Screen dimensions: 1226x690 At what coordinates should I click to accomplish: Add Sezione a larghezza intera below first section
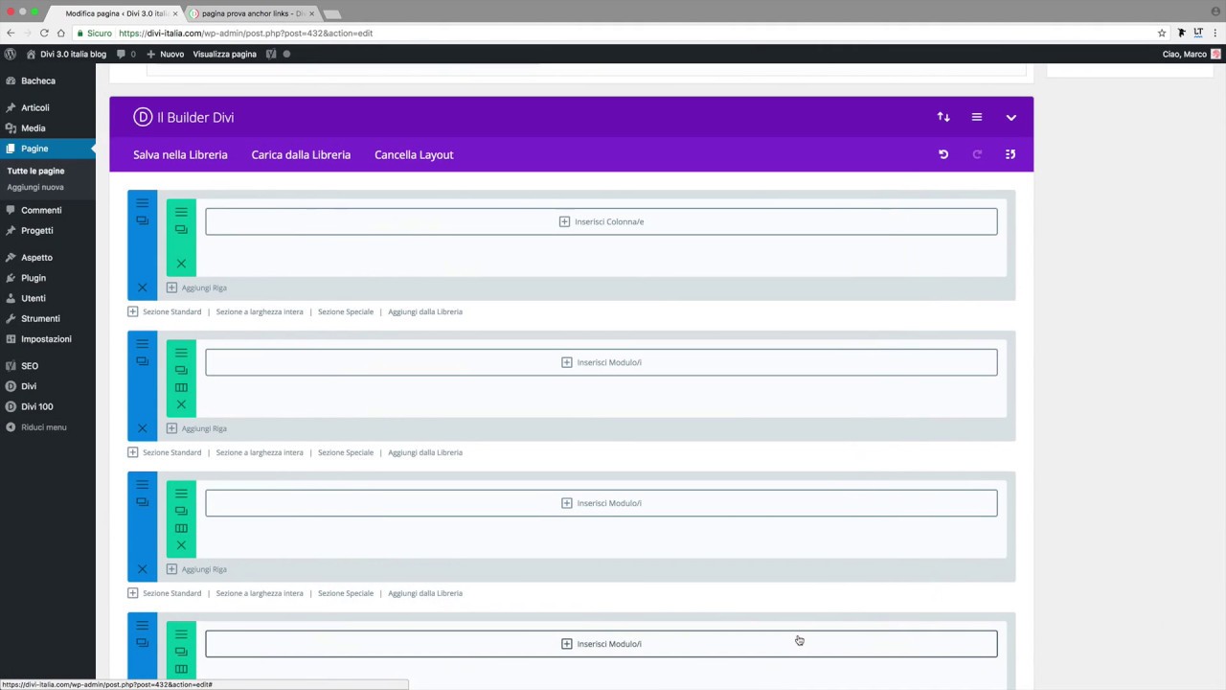[x=260, y=311]
